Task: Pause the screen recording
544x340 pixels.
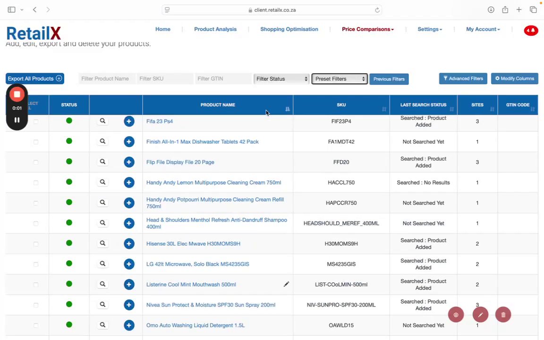Action: 17,120
